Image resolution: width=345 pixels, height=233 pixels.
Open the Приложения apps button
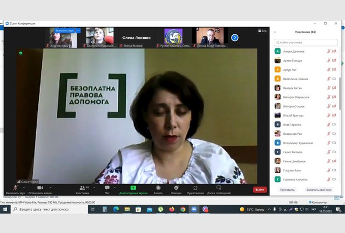click(195, 190)
